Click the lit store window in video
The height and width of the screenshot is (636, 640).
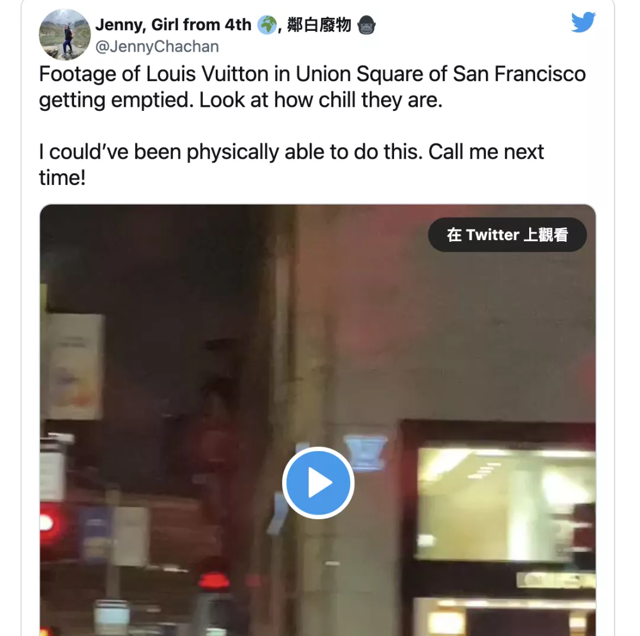tap(505, 504)
